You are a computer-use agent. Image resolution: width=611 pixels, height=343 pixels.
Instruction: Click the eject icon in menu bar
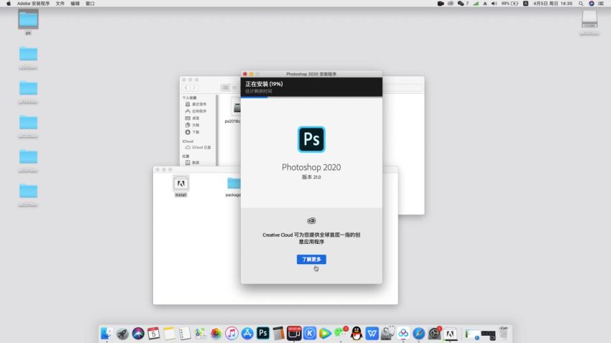pos(485,4)
